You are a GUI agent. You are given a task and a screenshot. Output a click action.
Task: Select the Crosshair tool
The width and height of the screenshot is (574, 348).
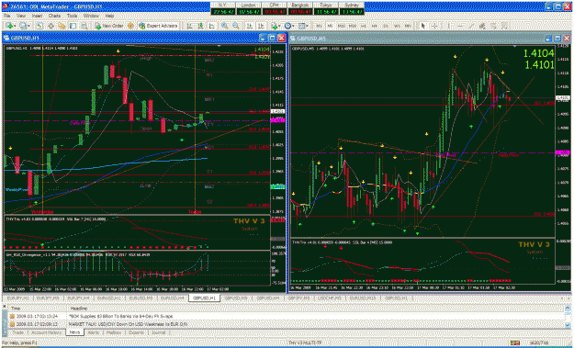434,26
